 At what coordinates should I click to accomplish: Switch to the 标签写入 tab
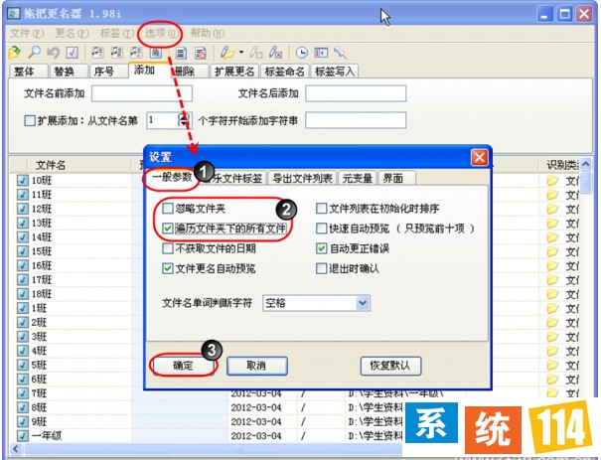334,72
